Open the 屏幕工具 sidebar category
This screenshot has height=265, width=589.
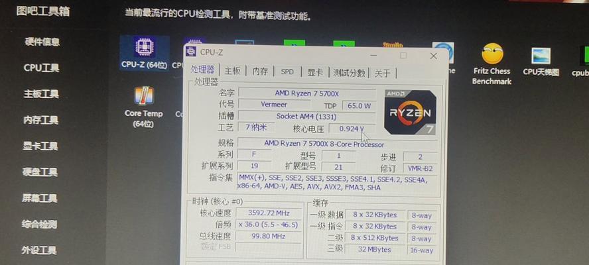(x=39, y=198)
